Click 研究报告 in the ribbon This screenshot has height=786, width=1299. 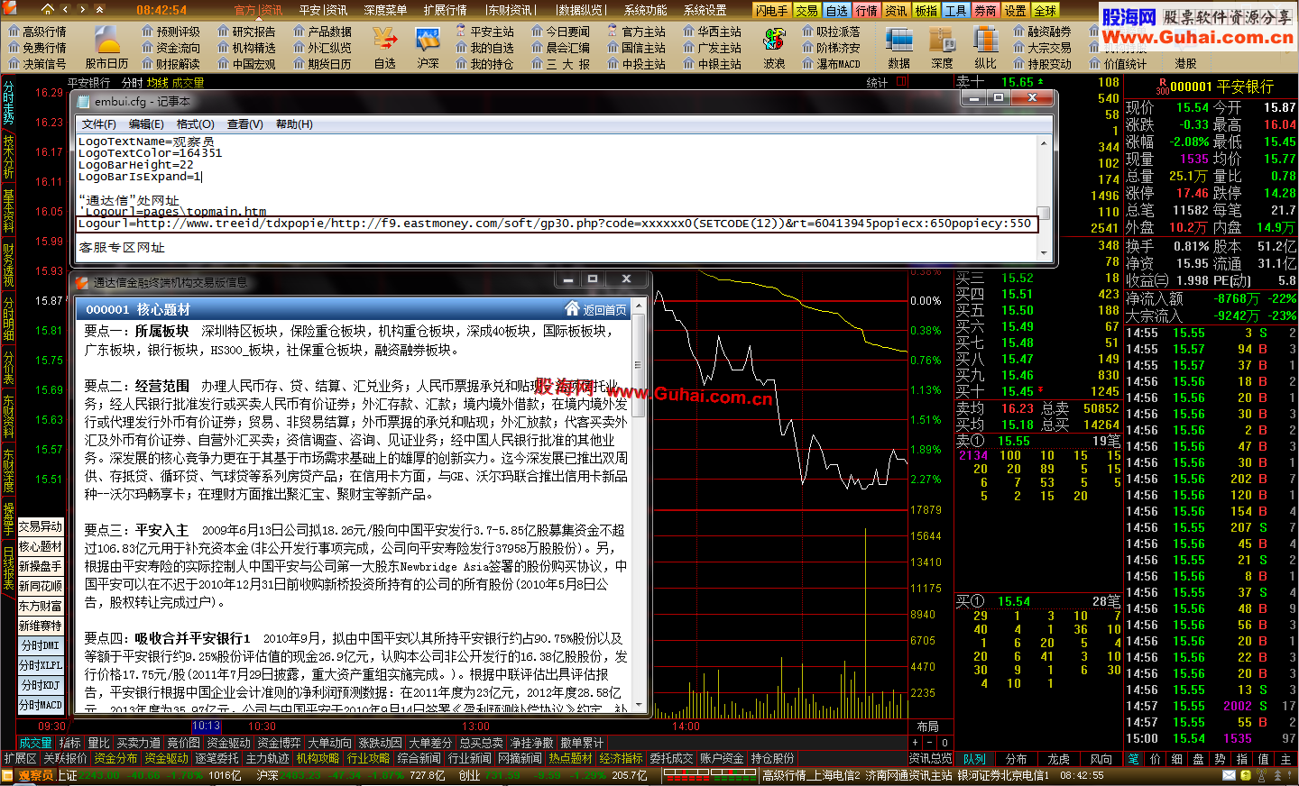point(247,32)
